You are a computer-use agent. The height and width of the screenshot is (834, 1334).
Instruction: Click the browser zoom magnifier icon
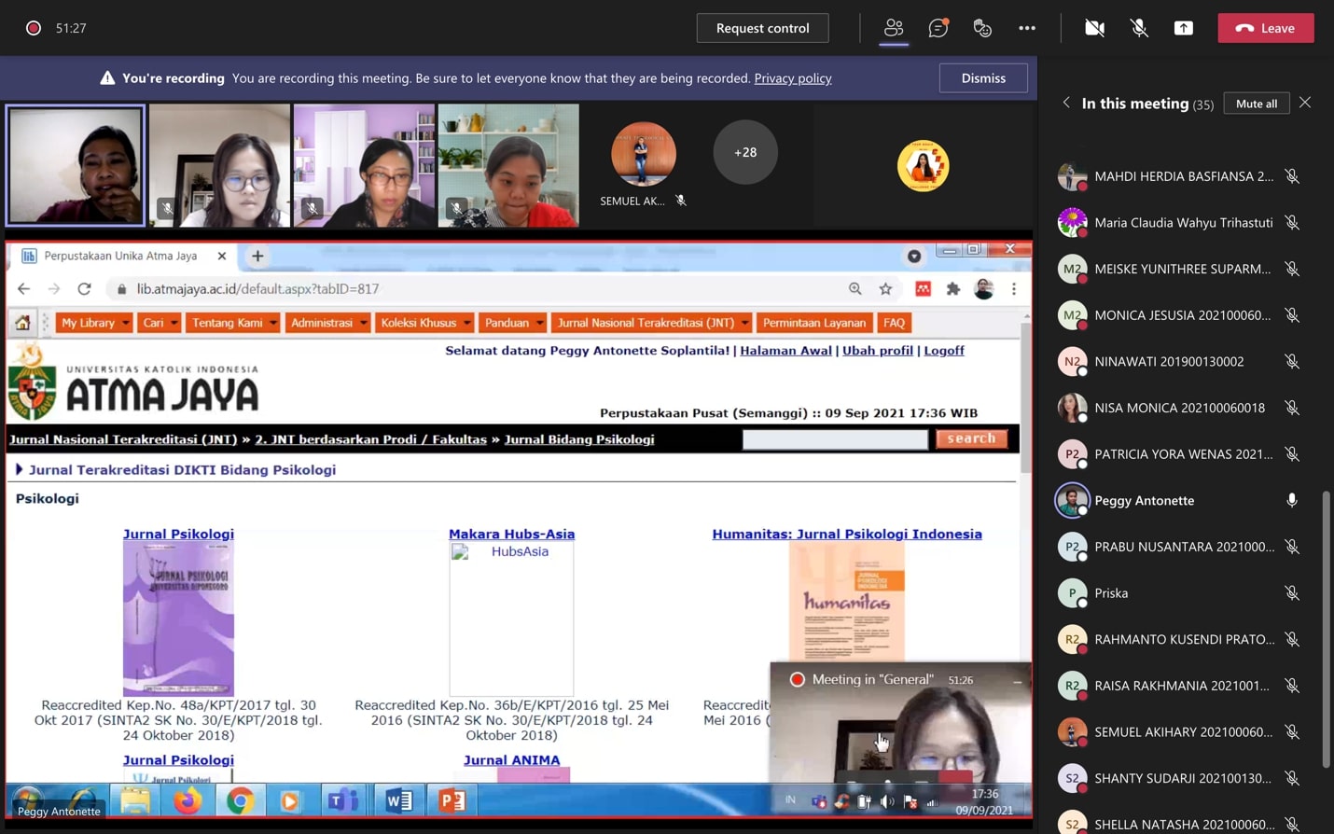tap(855, 289)
